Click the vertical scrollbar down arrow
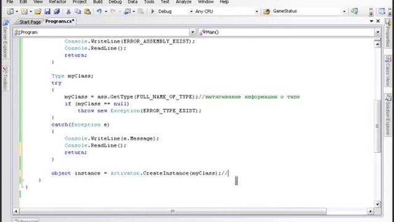Viewport: 394px width, 222px height. [x=377, y=204]
